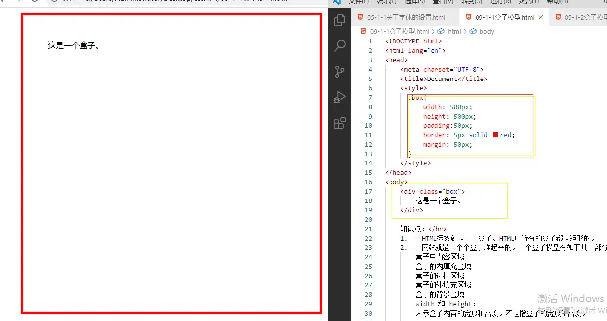Image resolution: width=607 pixels, height=321 pixels.
Task: Click the <title>Document</title> line
Action: point(444,79)
